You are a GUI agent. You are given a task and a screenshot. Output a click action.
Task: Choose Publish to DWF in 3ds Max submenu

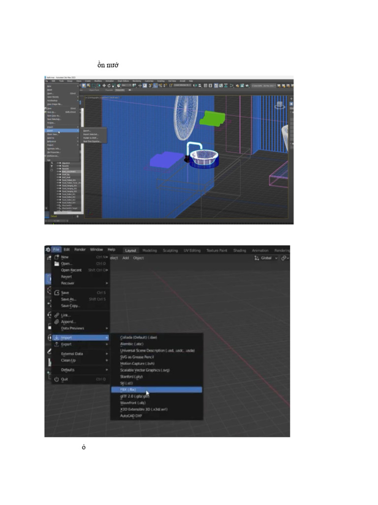click(91, 138)
